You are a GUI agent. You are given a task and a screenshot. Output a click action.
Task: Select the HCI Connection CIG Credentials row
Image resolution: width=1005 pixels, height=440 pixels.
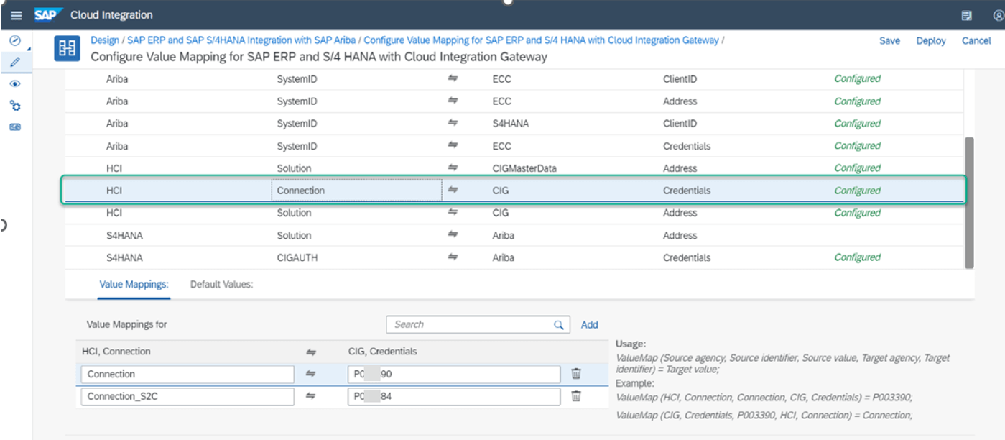pos(514,191)
